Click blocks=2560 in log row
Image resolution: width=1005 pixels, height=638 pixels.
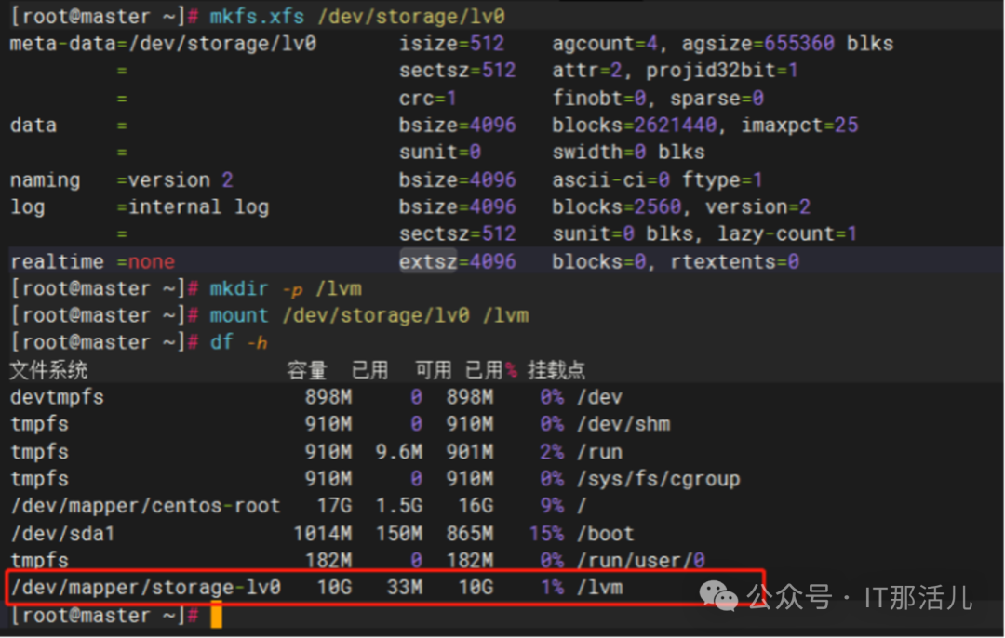tap(617, 206)
